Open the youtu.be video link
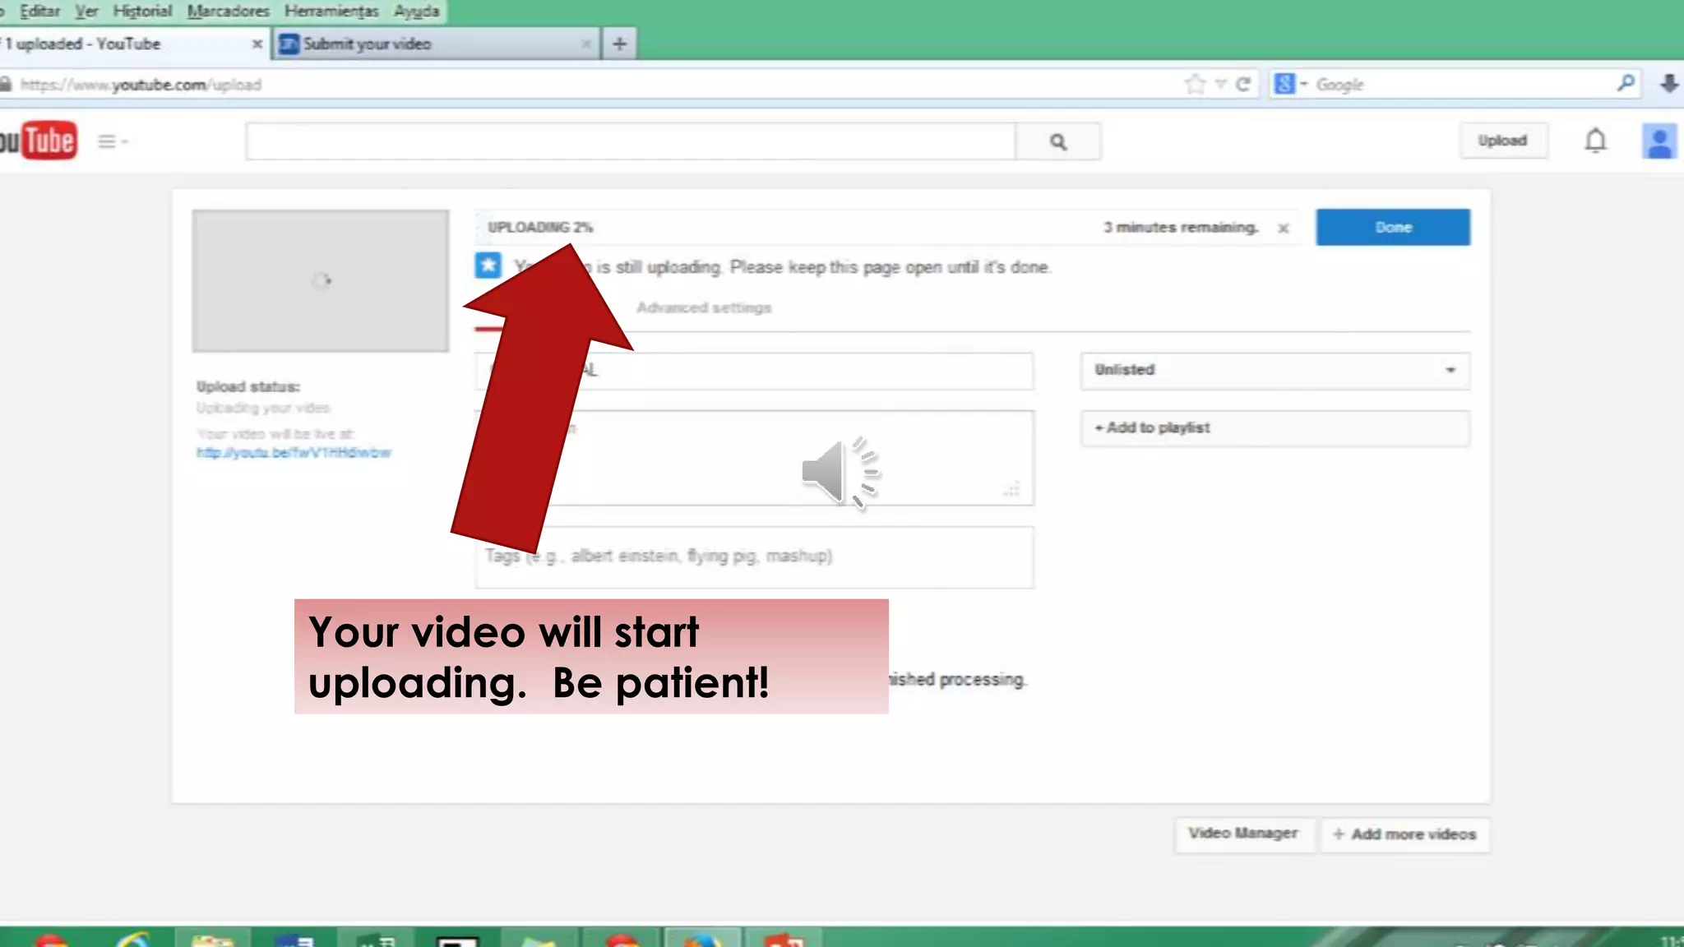1684x947 pixels. (x=294, y=453)
